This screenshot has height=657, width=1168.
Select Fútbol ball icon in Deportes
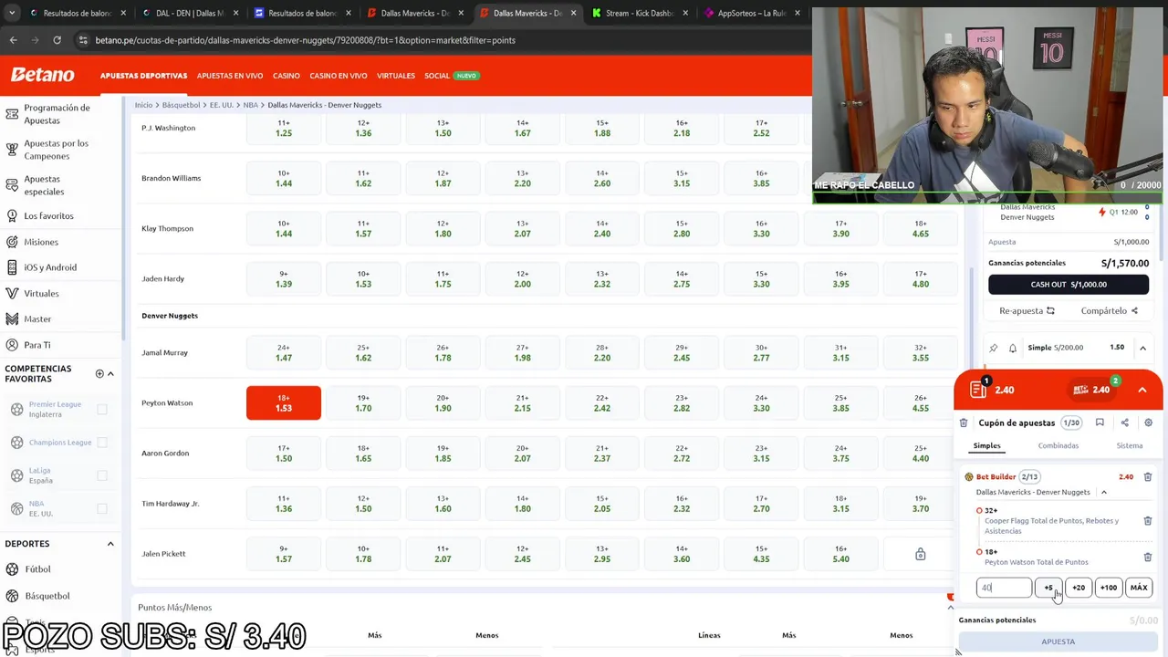12,569
